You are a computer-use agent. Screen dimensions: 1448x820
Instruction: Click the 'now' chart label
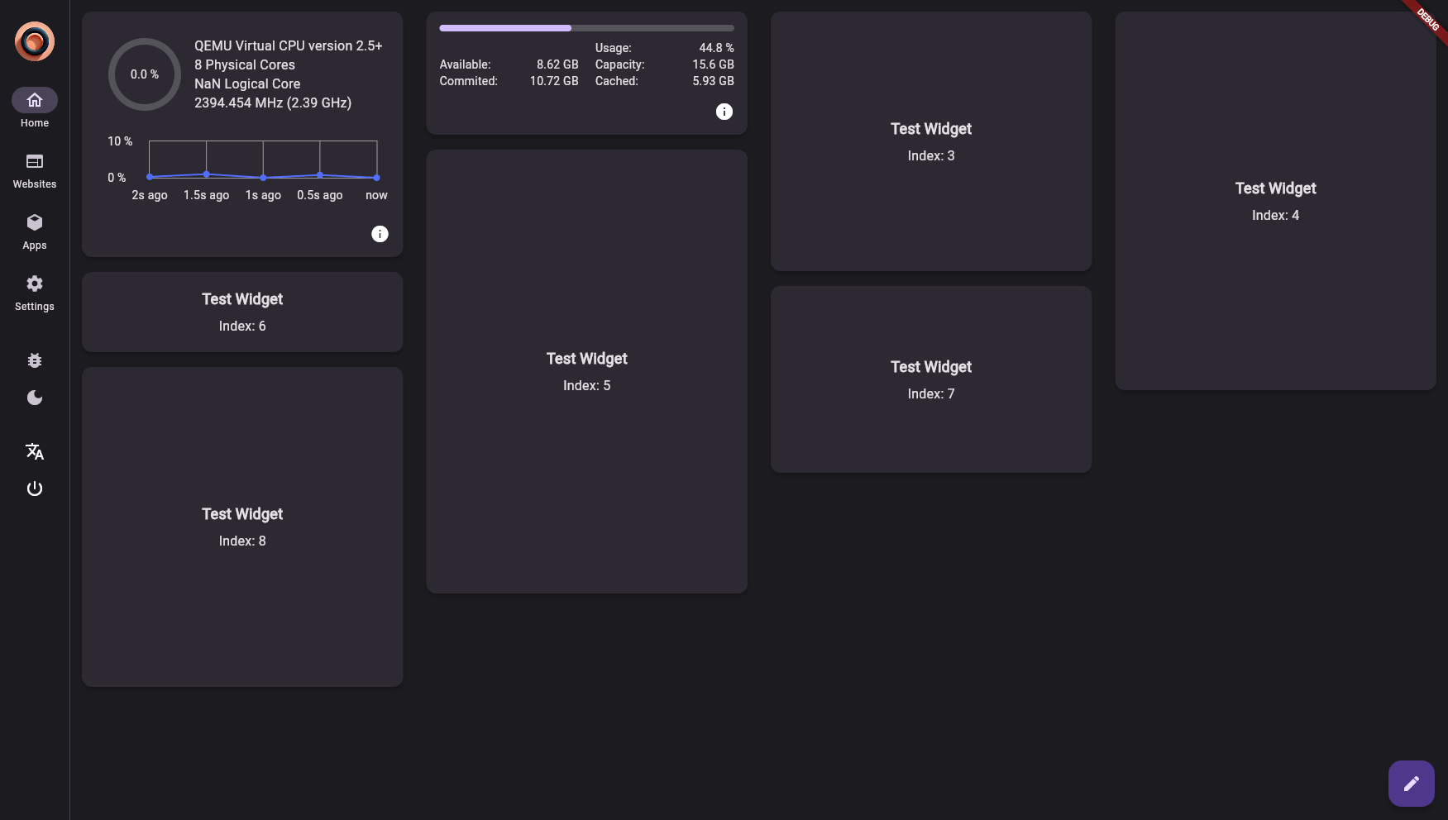(376, 195)
